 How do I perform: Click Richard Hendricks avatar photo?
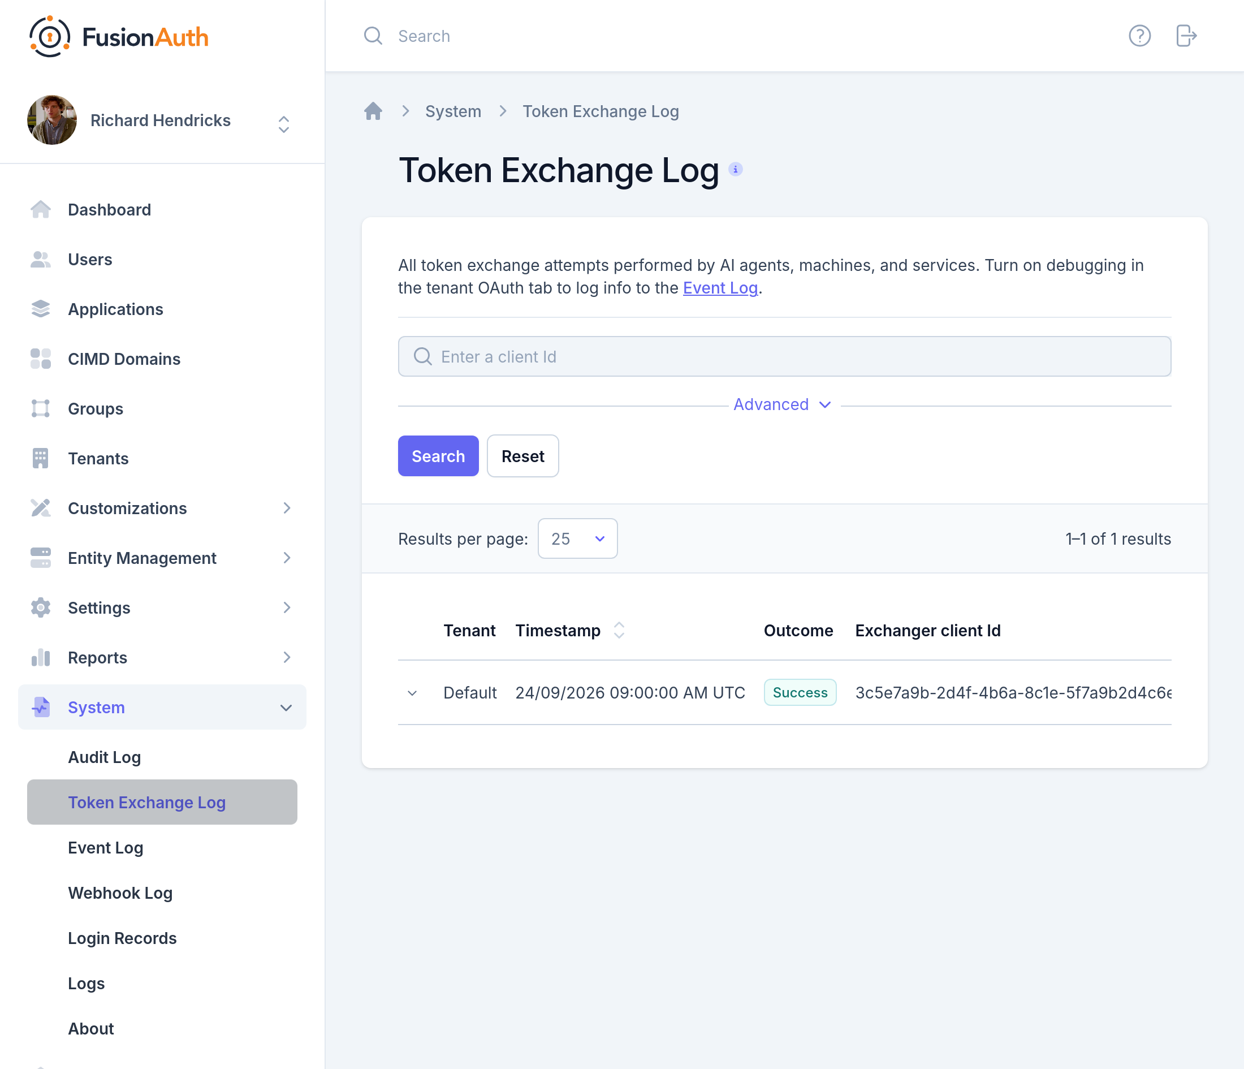[x=51, y=120]
